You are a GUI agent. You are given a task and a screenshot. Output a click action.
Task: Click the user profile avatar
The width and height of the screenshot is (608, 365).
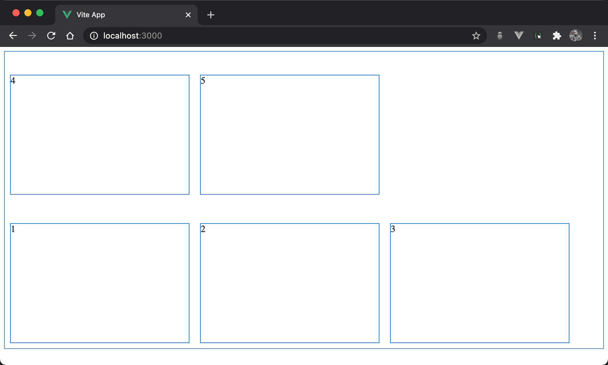576,36
